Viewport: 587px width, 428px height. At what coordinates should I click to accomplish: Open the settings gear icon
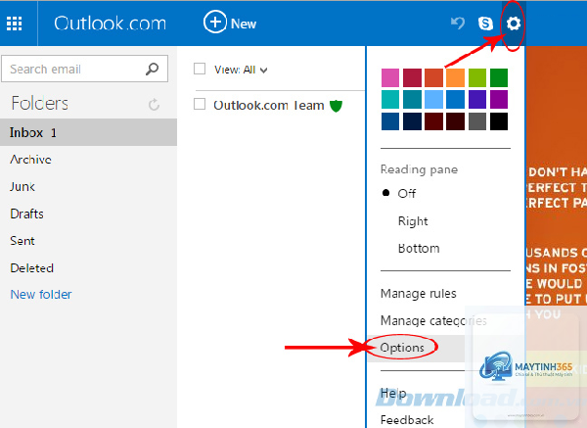514,24
